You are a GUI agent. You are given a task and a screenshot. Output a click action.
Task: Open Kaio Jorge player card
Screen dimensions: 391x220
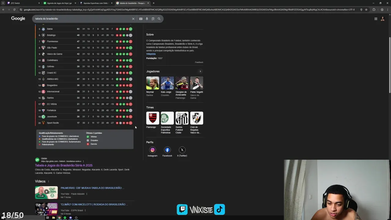pos(167,86)
